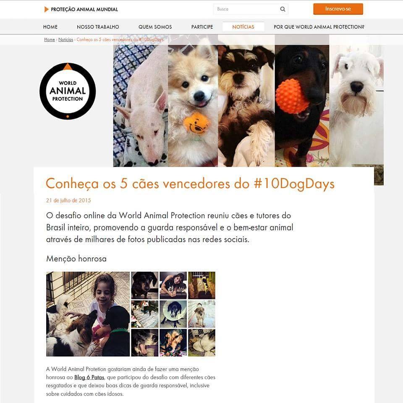This screenshot has height=403, width=403.
Task: Click the Home breadcrumb link
Action: click(x=50, y=39)
